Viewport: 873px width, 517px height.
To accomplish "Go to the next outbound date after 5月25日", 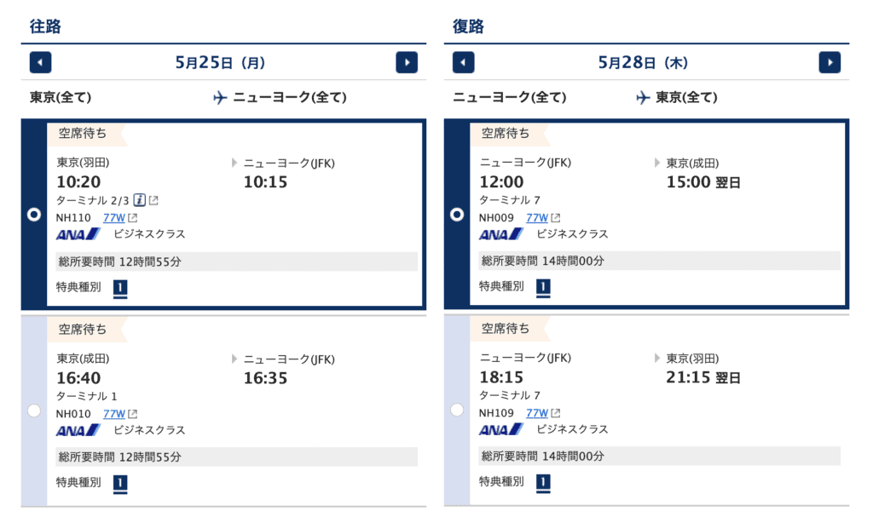I will click(x=407, y=62).
